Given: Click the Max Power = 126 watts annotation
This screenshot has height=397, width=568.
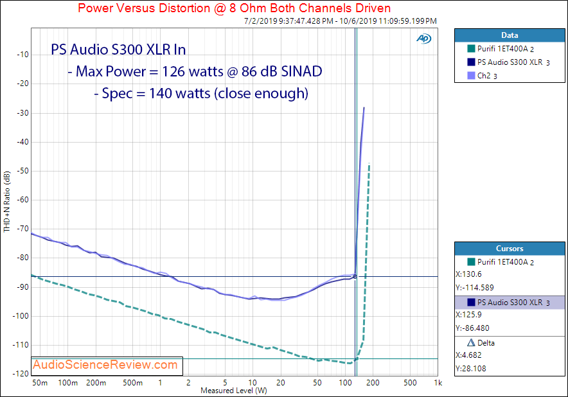Looking at the screenshot, I should click(195, 71).
